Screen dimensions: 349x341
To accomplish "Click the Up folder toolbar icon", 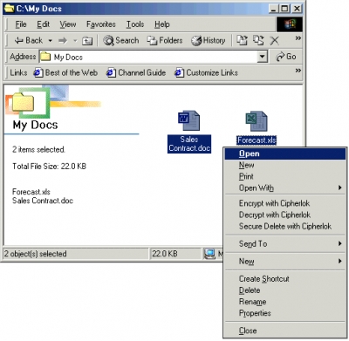I will (87, 41).
